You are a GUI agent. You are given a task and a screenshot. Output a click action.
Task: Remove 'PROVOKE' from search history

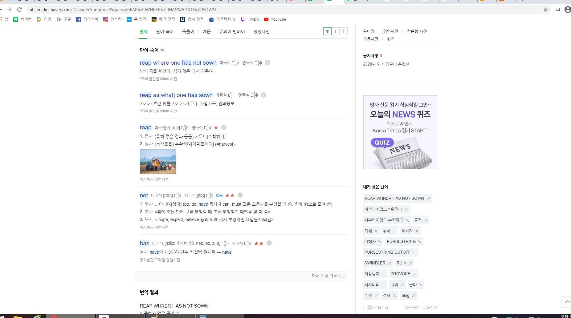pos(414,274)
